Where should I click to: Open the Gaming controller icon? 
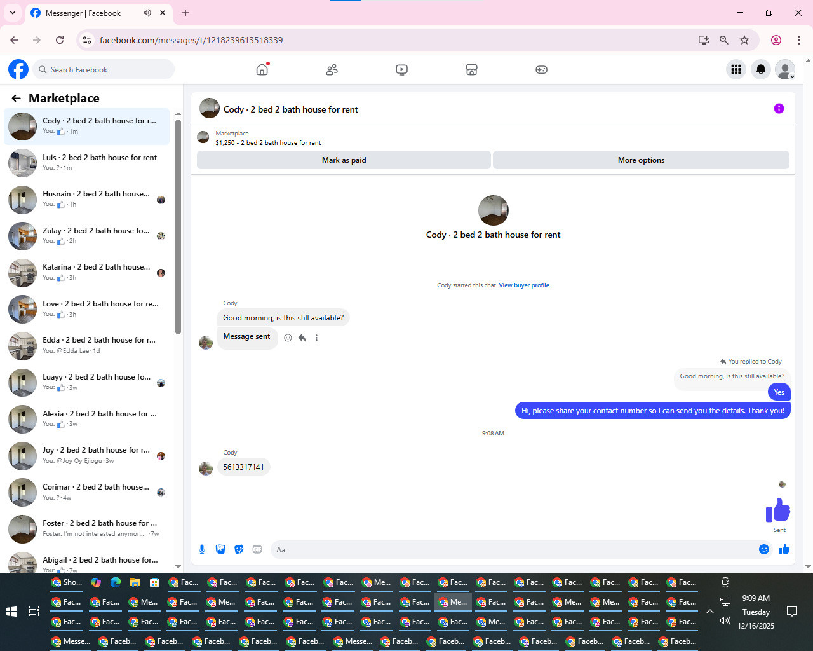point(541,69)
